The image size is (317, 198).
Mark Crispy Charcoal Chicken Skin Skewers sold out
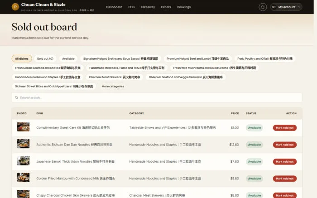click(285, 195)
